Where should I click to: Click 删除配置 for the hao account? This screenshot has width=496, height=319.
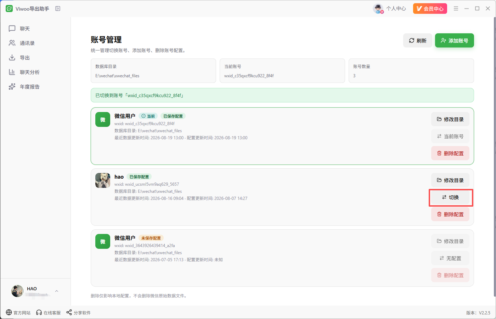[x=450, y=214]
